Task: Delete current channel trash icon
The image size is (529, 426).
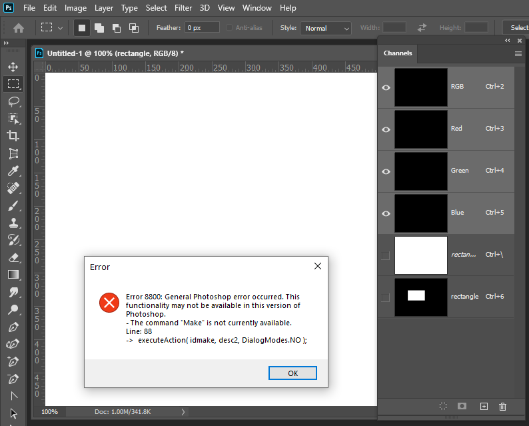Action: point(503,407)
